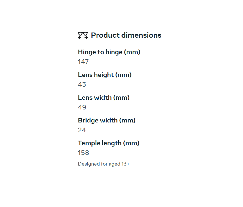Click the (mm) unit after Temple length
The width and height of the screenshot is (243, 207).
(132, 143)
